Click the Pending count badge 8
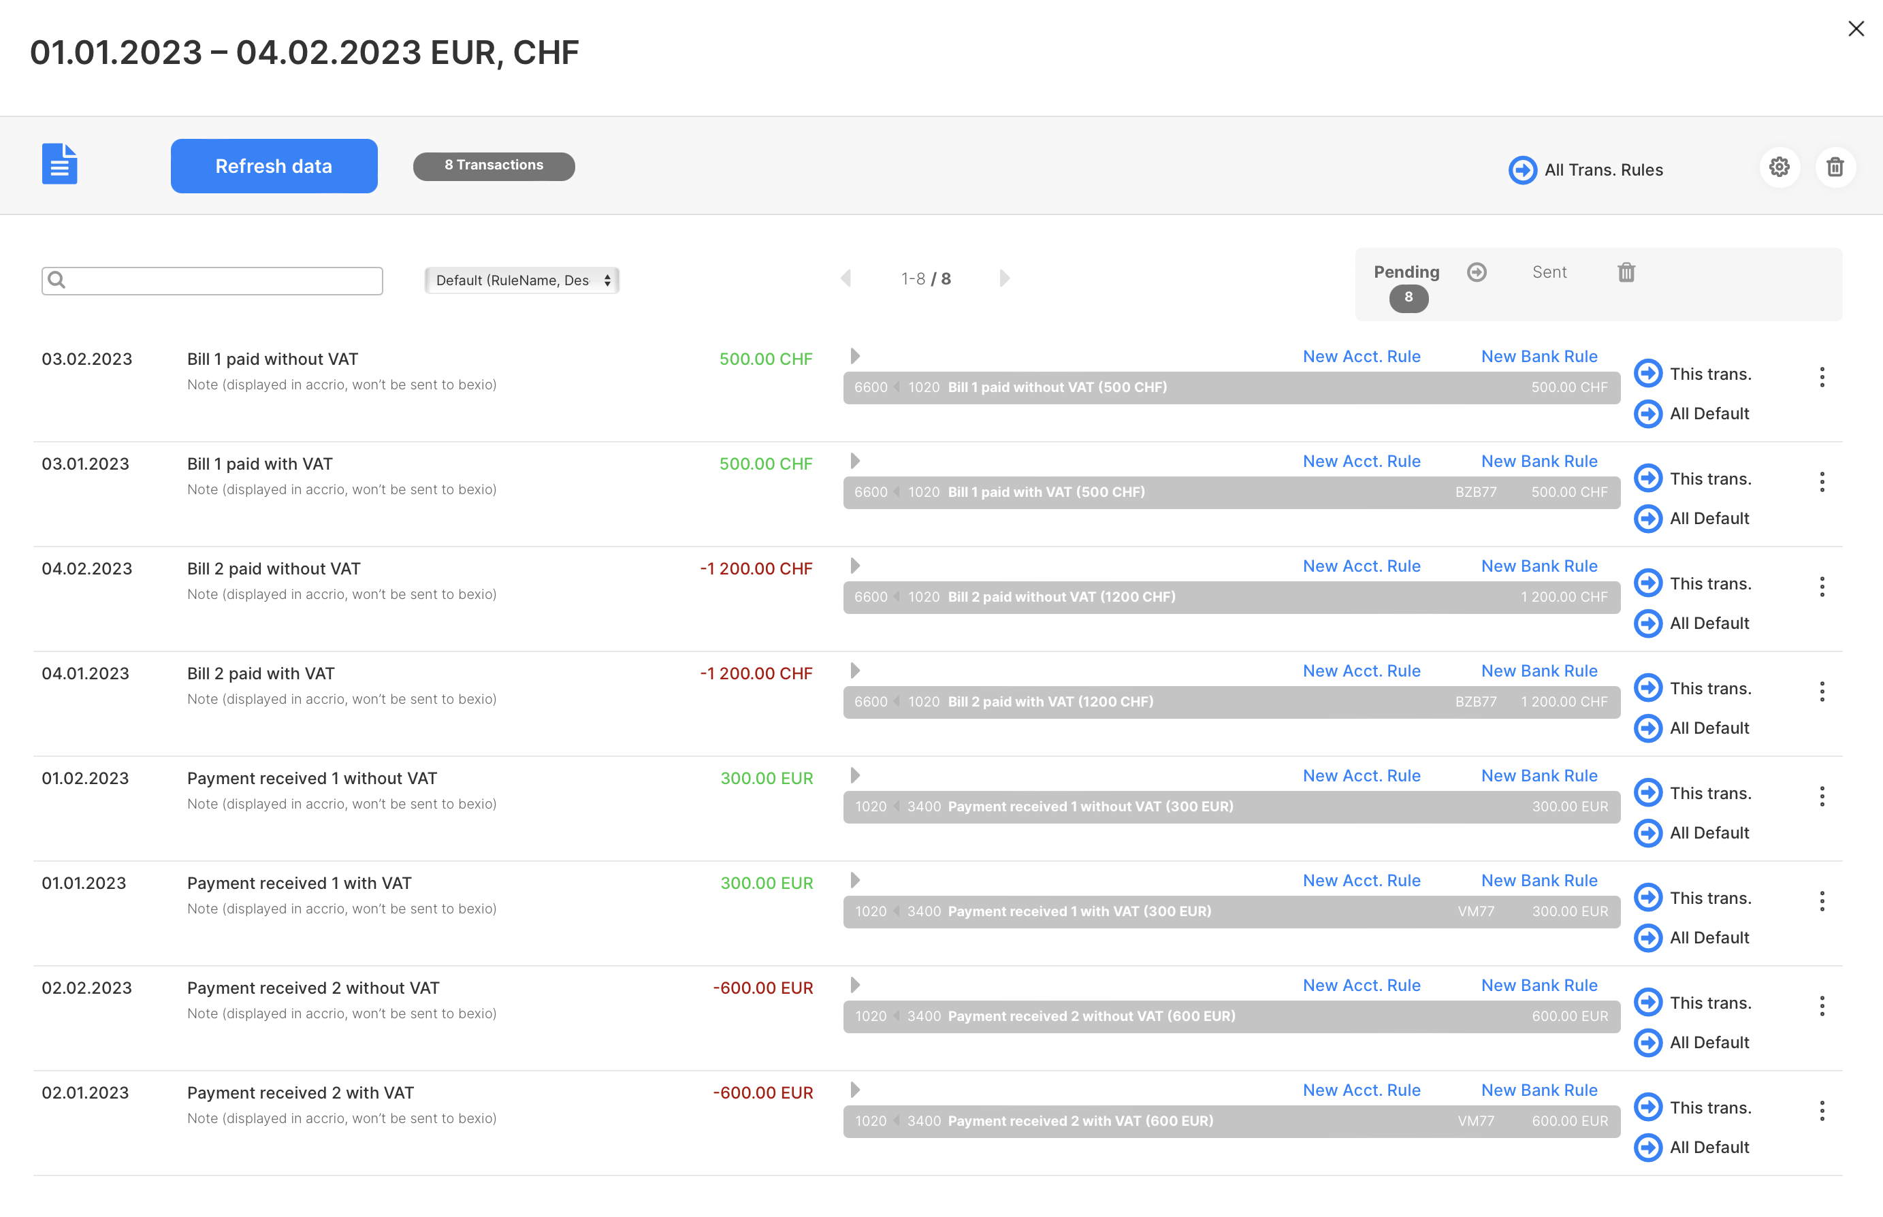 [1408, 298]
